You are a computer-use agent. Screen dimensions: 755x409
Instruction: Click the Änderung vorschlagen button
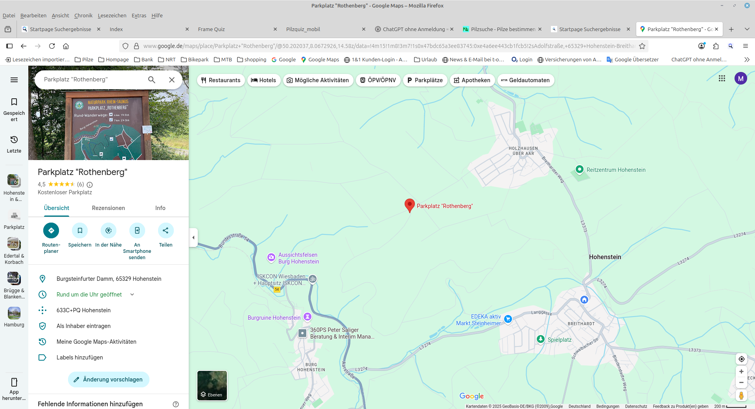(109, 380)
